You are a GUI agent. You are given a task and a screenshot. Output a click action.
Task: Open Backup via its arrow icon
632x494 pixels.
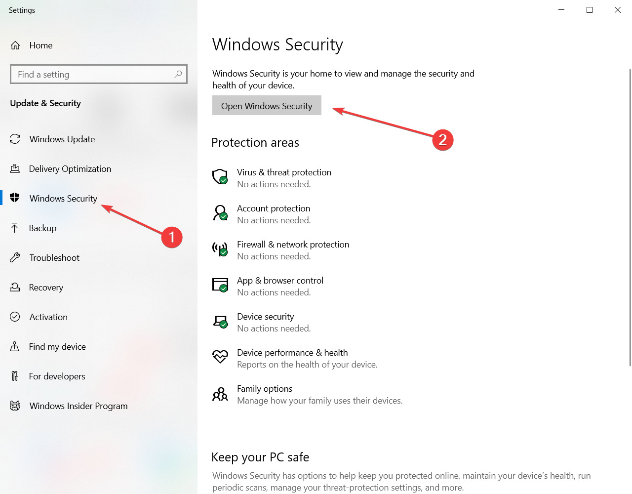tap(15, 228)
